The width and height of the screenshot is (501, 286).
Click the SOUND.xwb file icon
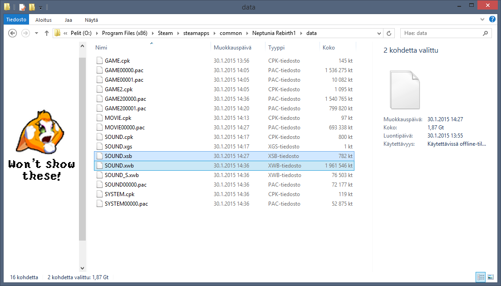[x=100, y=166]
